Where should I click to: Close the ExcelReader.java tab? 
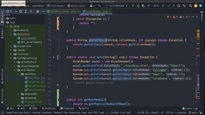click(x=110, y=11)
